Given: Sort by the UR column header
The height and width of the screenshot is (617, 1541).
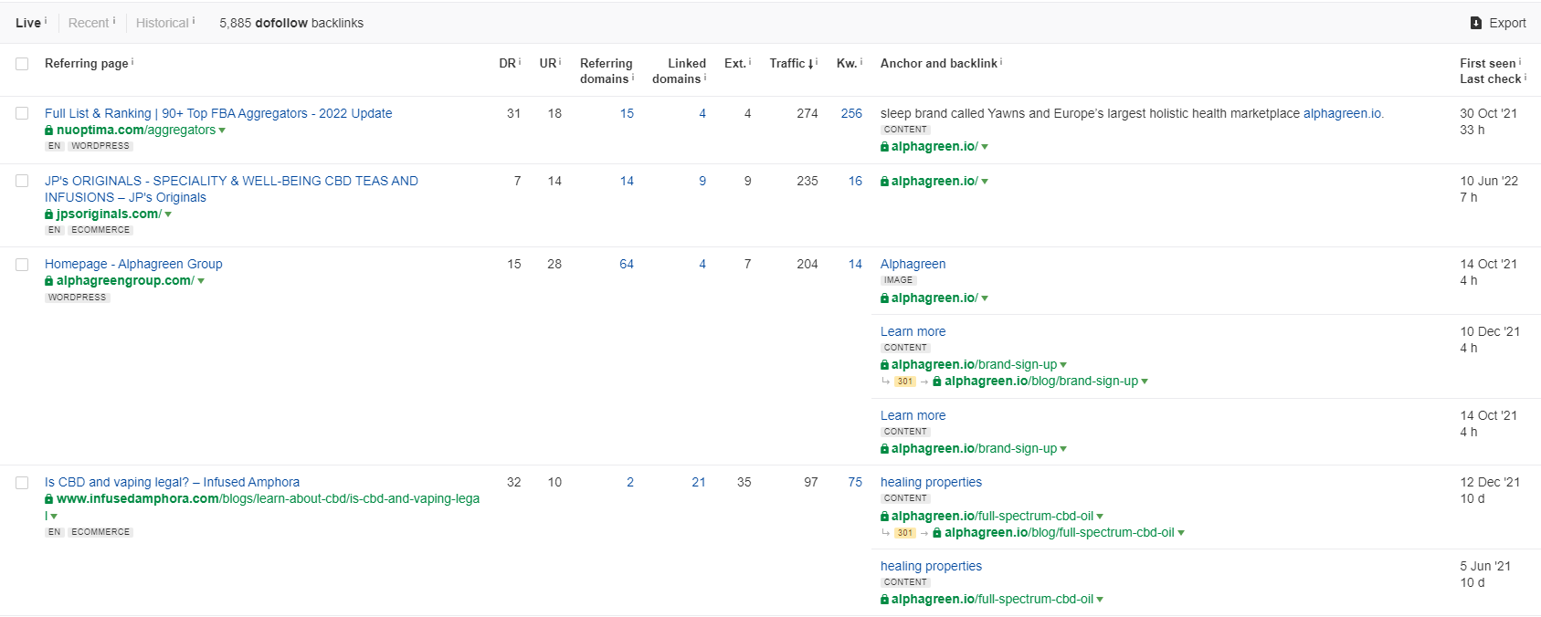Looking at the screenshot, I should tap(548, 64).
